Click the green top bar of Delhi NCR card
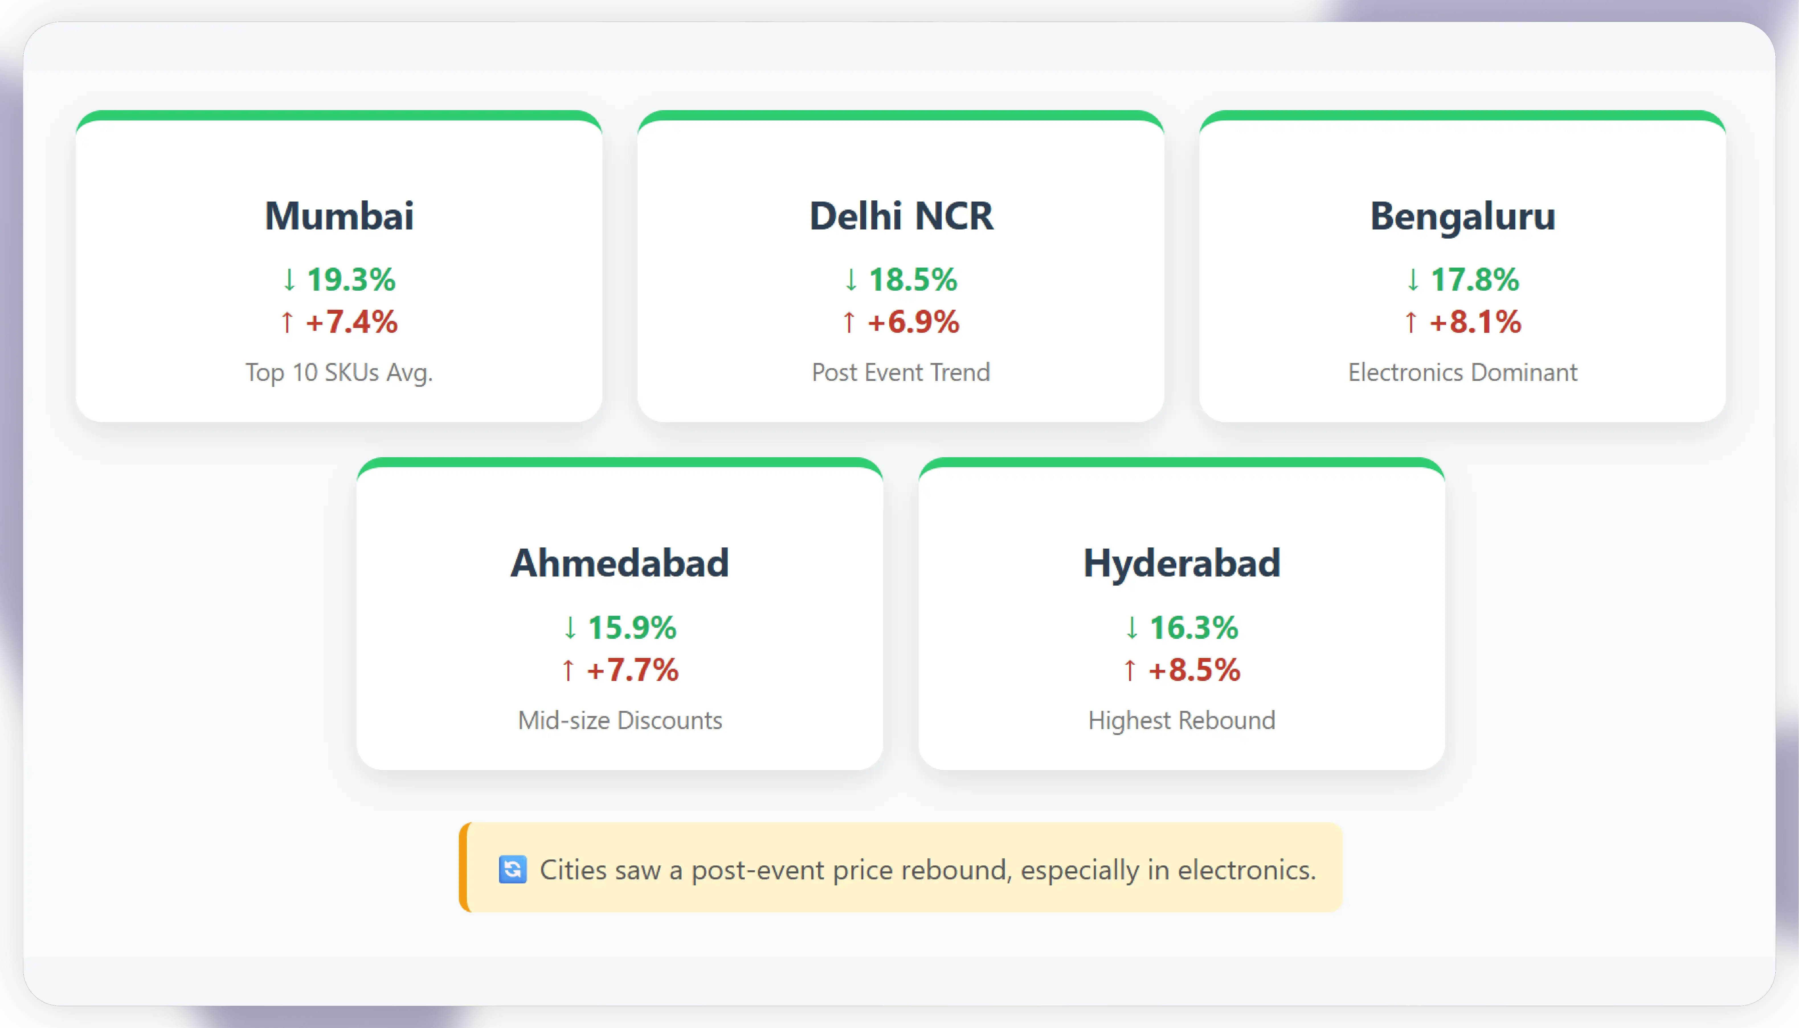 click(x=901, y=115)
